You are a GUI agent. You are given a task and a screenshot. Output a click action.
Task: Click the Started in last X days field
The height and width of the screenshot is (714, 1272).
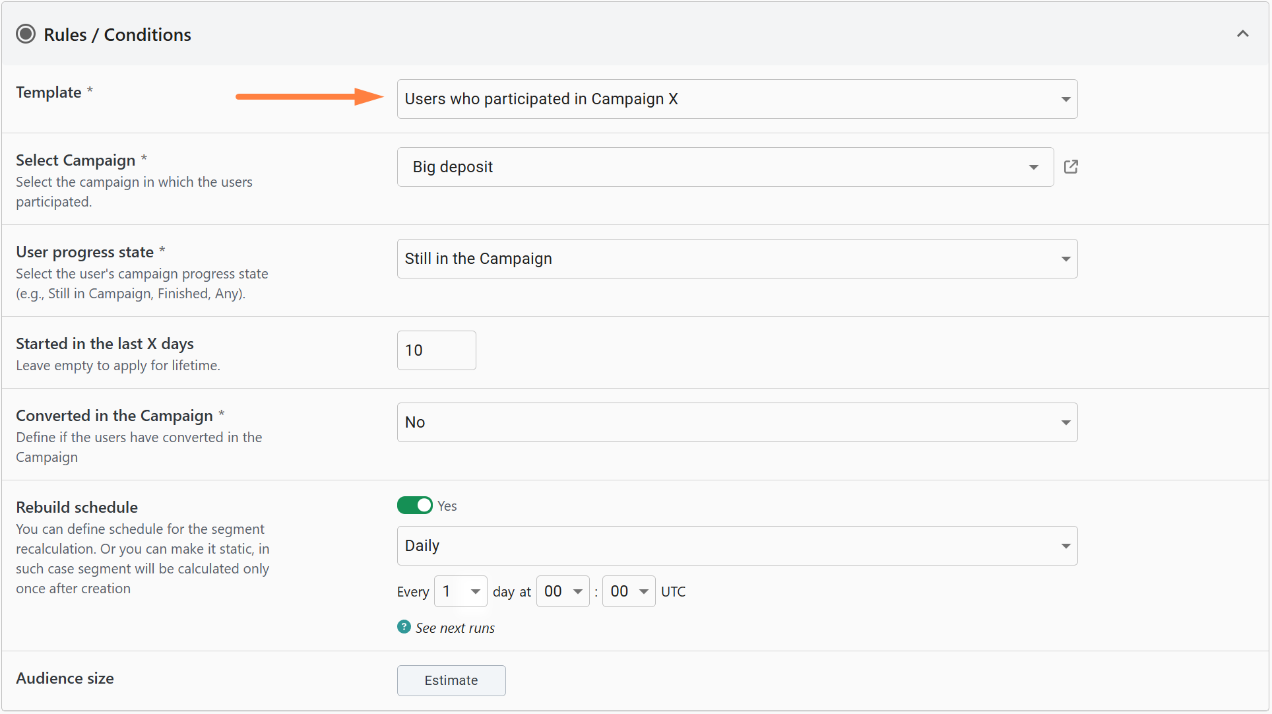click(436, 350)
